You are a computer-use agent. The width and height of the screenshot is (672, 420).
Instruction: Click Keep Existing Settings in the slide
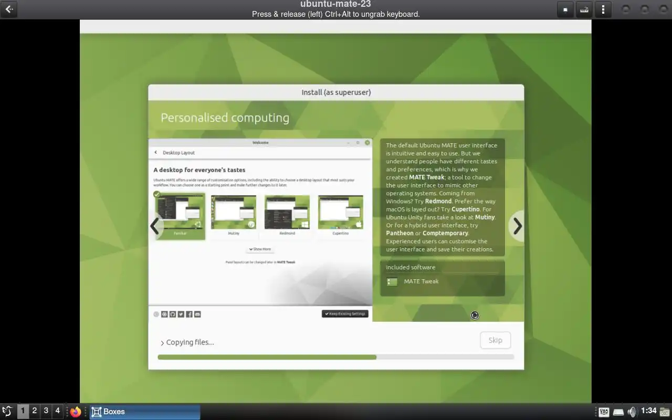point(345,314)
